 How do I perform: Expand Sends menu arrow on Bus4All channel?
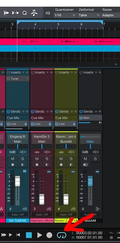point(96,111)
